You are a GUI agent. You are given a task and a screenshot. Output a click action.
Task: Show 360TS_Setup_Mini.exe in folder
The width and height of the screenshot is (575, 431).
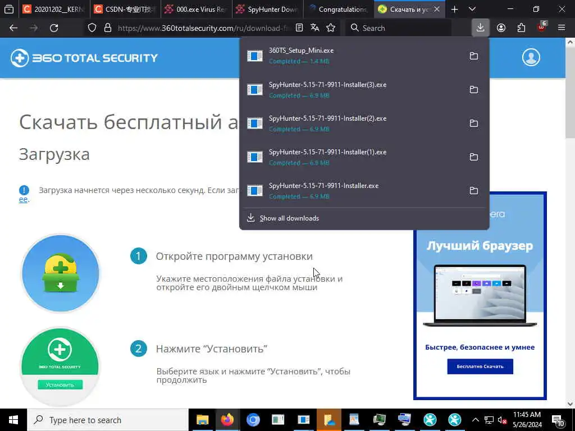[474, 56]
